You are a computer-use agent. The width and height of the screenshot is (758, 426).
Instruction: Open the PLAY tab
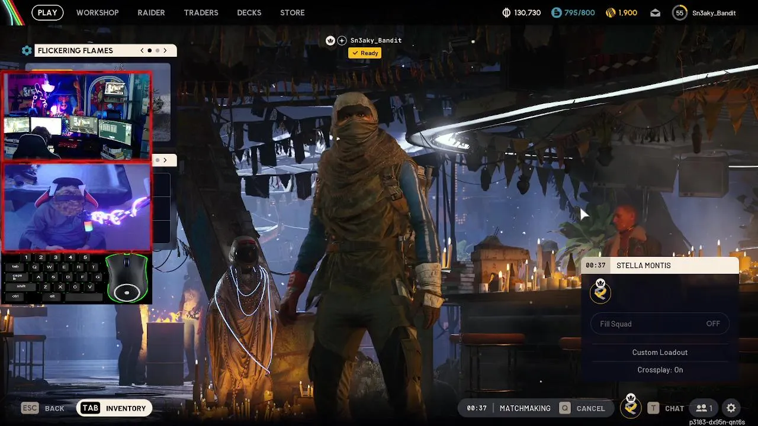tap(47, 12)
